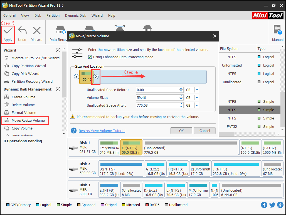Select D:(NTFS) 217.2 GB partition on Disk 2
The width and height of the screenshot is (286, 215).
121,169
